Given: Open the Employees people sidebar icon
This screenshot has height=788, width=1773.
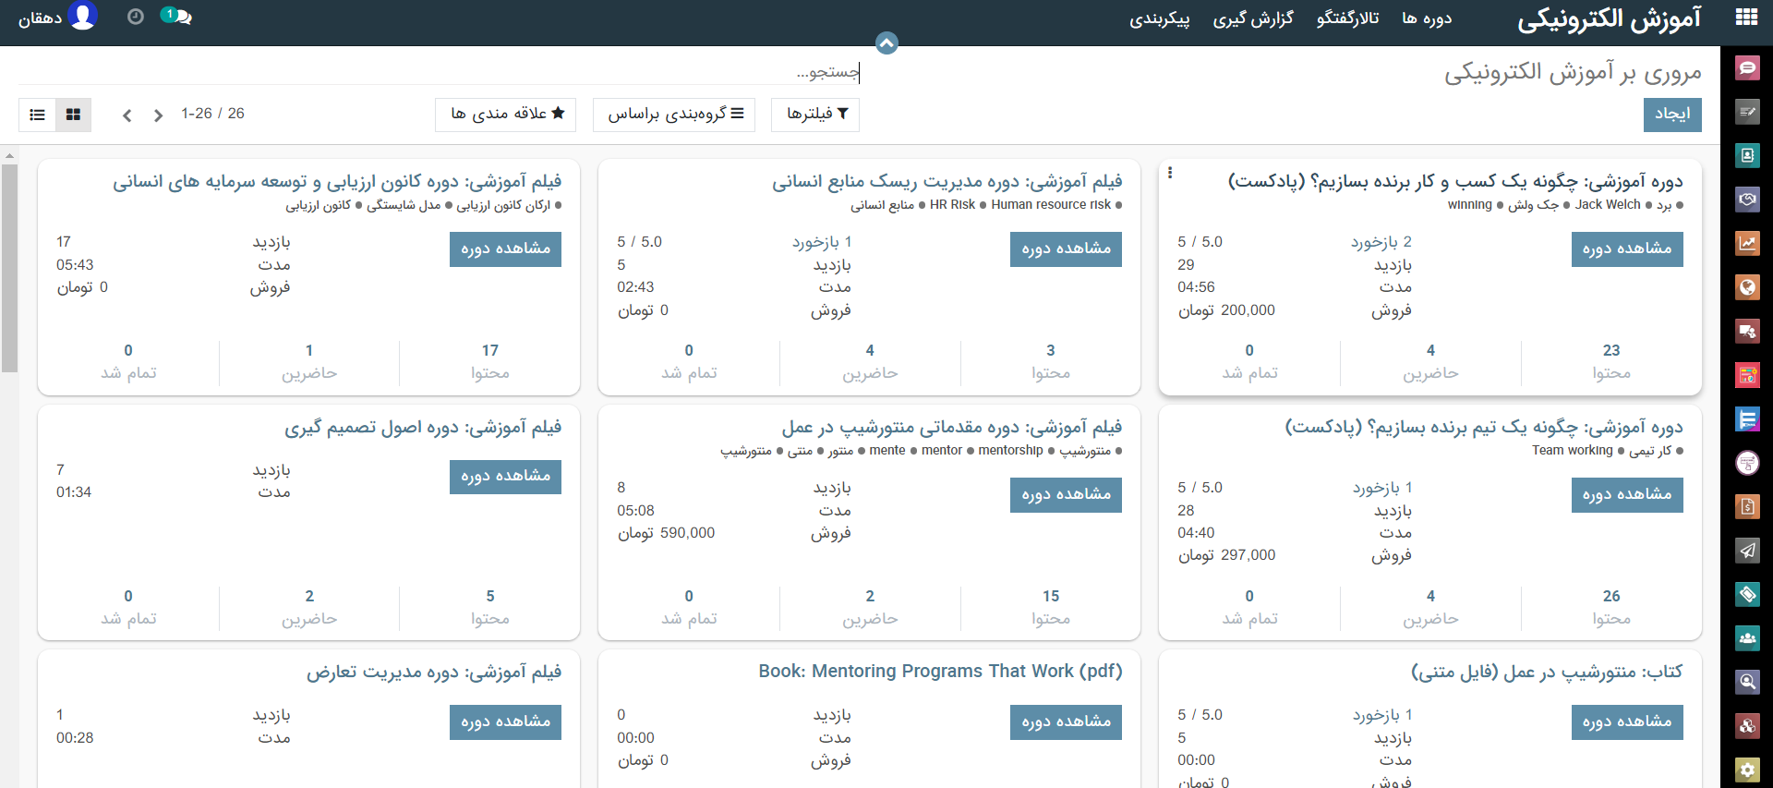Looking at the screenshot, I should coord(1747,638).
